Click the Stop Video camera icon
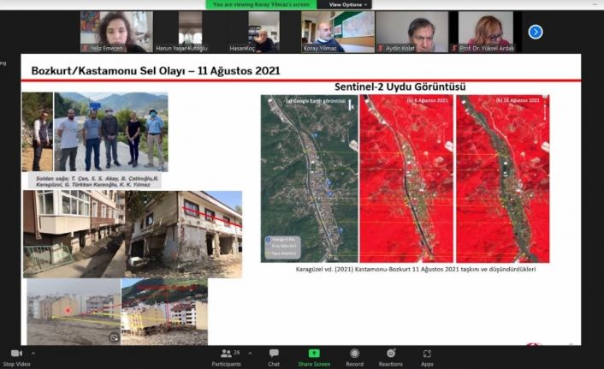Image resolution: width=604 pixels, height=369 pixels. tap(15, 354)
